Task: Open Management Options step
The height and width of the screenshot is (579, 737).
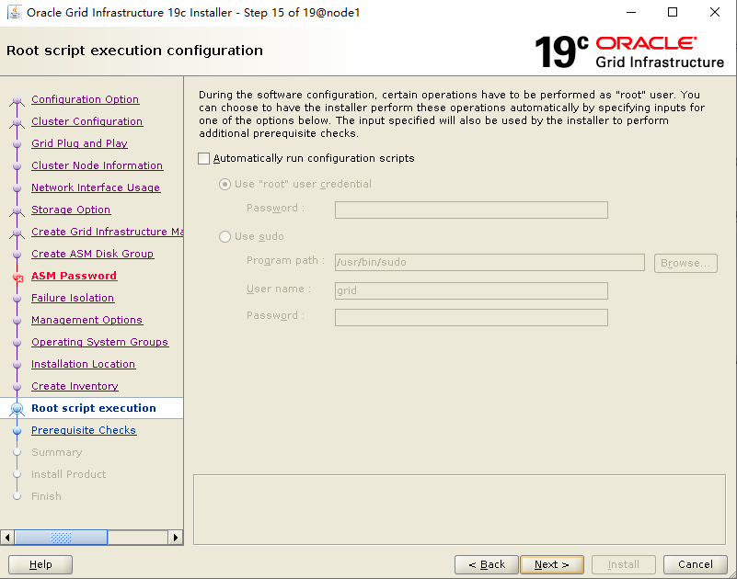Action: (87, 320)
